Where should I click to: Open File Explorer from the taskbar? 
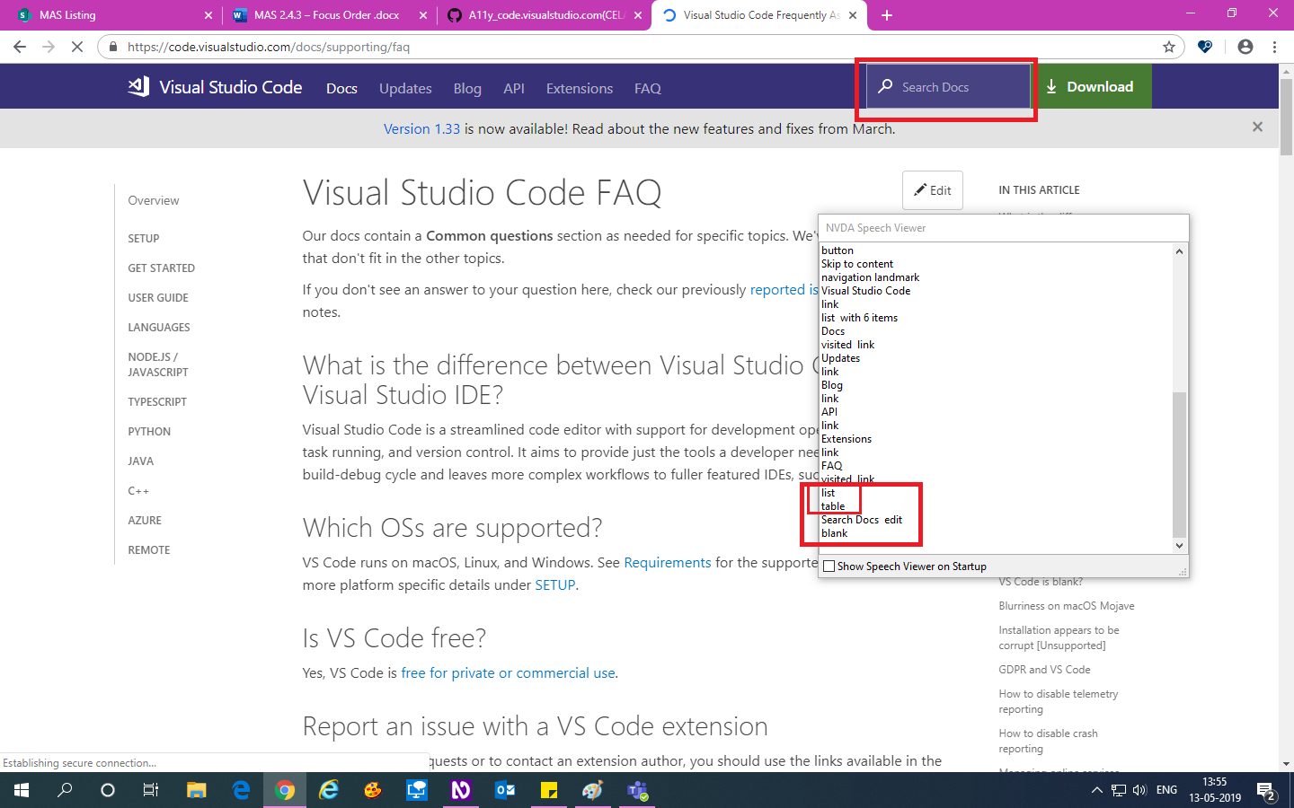pyautogui.click(x=196, y=790)
